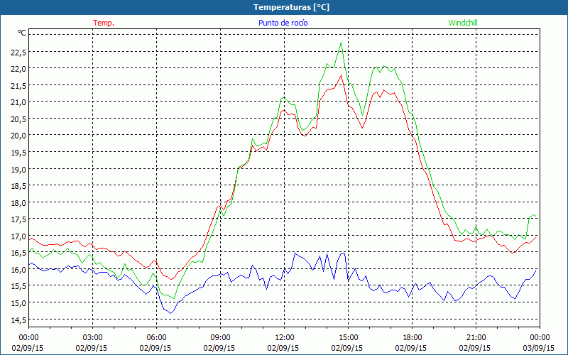Screen dimensions: 568x355
Task: Click the '°C' unit label on y-axis
Action: (22, 33)
